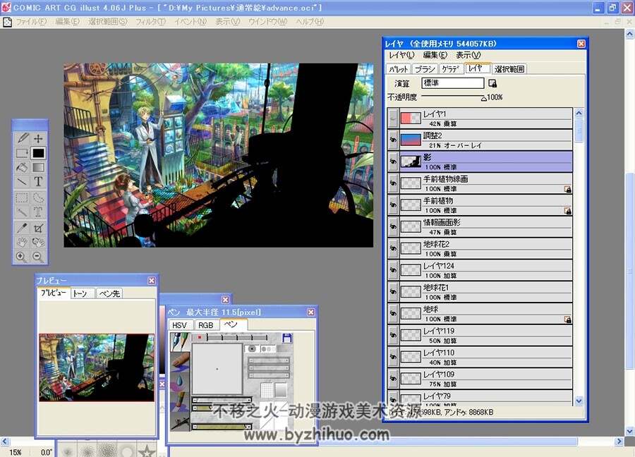Image resolution: width=635 pixels, height=457 pixels.
Task: Select the gradient tool in toolbox
Action: 38,167
